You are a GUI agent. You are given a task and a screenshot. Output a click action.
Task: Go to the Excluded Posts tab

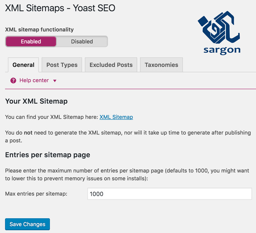tap(111, 65)
